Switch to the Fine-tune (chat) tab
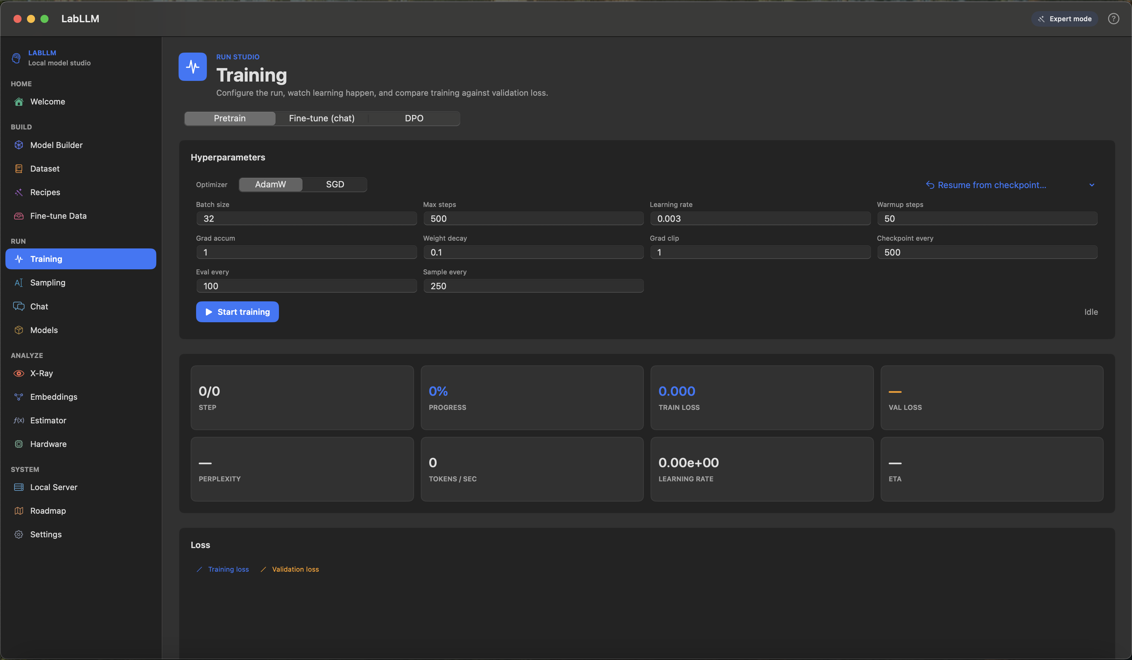 click(322, 119)
